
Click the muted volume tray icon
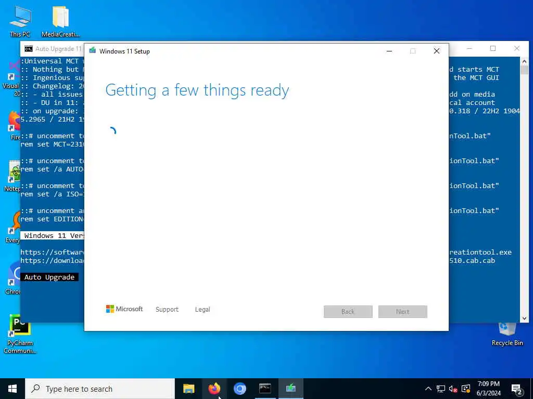pos(453,389)
